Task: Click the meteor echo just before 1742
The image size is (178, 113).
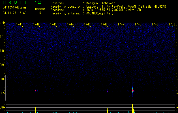Action: [x=36, y=91]
